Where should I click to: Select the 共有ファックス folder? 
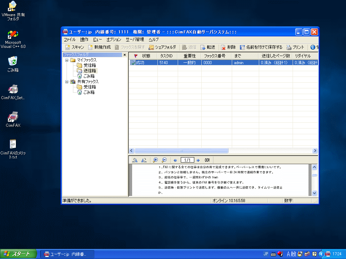tap(88, 82)
